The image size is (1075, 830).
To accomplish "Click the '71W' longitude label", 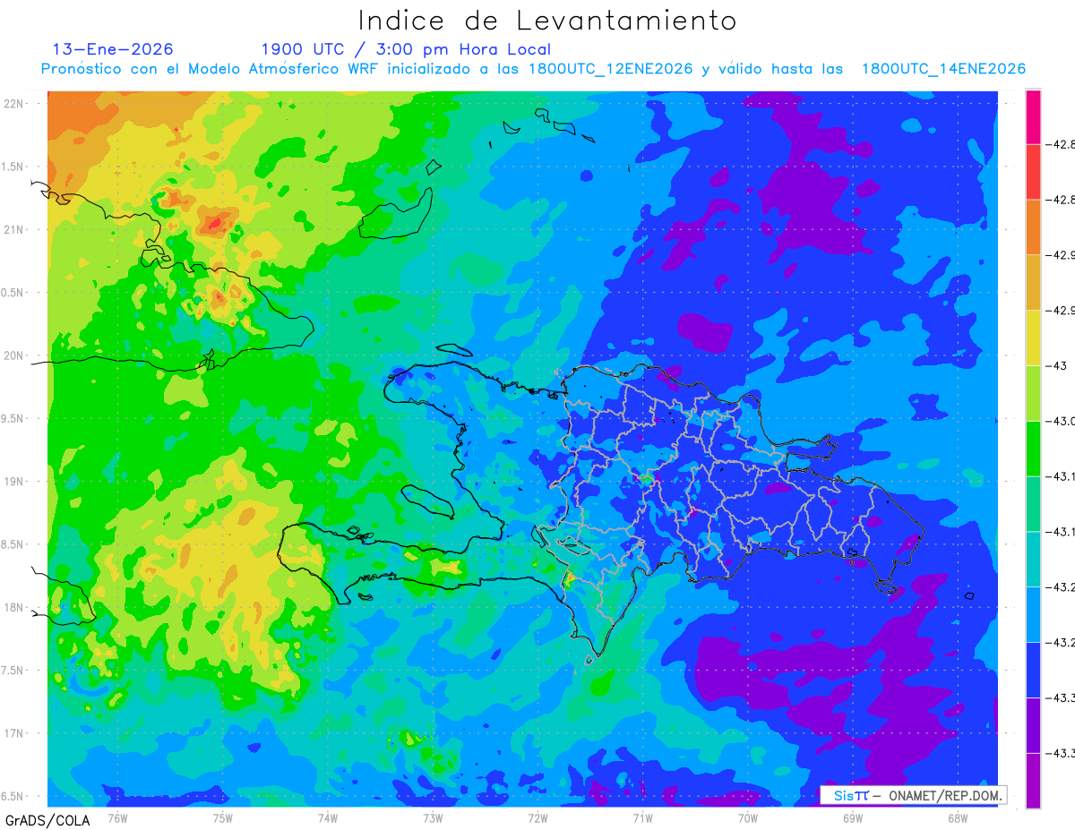I will click(642, 817).
